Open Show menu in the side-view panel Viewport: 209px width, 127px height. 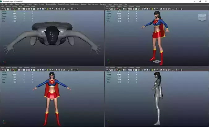coord(125,68)
